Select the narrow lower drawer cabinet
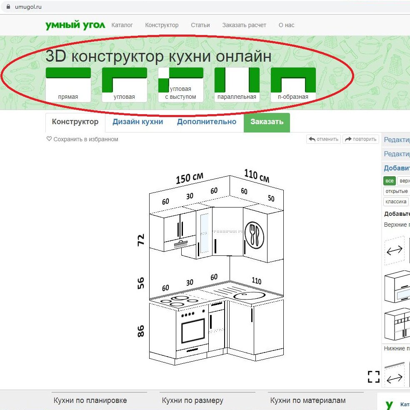 click(217, 326)
